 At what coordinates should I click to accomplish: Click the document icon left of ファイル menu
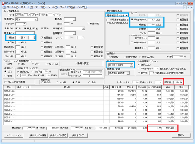pyautogui.click(x=4, y=7)
